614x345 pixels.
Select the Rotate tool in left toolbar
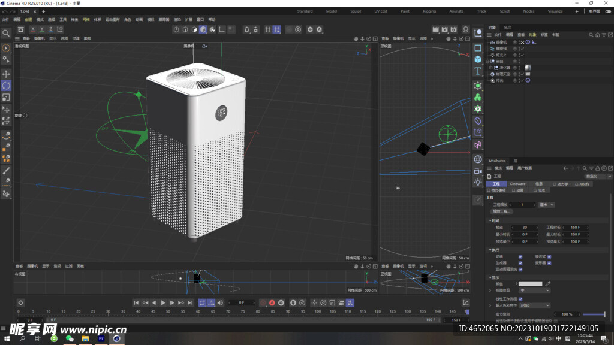click(6, 86)
